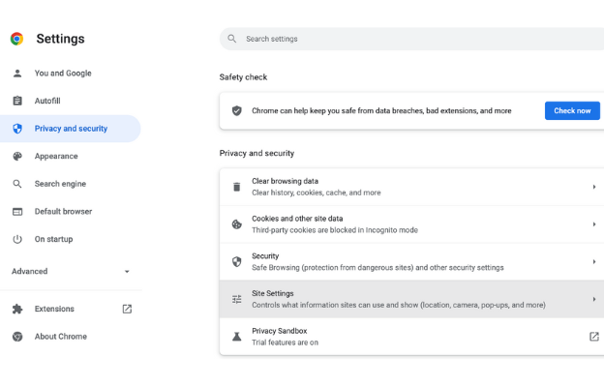Click the magnifier icon in search settings bar
Image resolution: width=604 pixels, height=387 pixels.
(x=231, y=39)
